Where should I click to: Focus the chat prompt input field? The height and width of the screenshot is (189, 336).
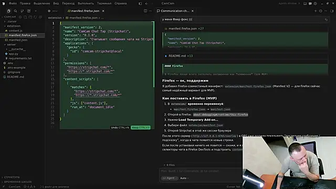(x=201, y=171)
